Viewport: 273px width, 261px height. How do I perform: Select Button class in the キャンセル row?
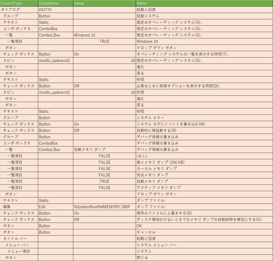[55, 232]
